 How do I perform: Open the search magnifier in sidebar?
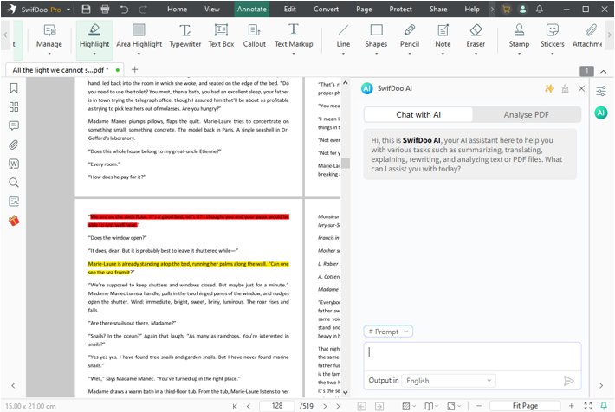14,183
